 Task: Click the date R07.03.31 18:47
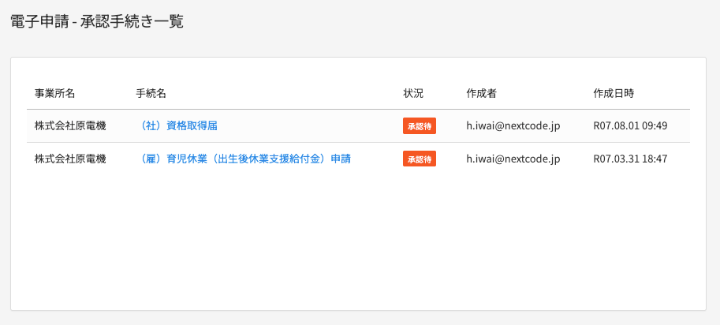coord(630,159)
